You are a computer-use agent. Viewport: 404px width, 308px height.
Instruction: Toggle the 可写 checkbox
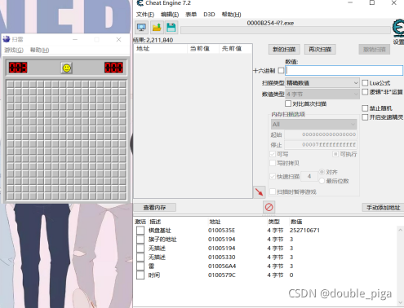pos(273,154)
